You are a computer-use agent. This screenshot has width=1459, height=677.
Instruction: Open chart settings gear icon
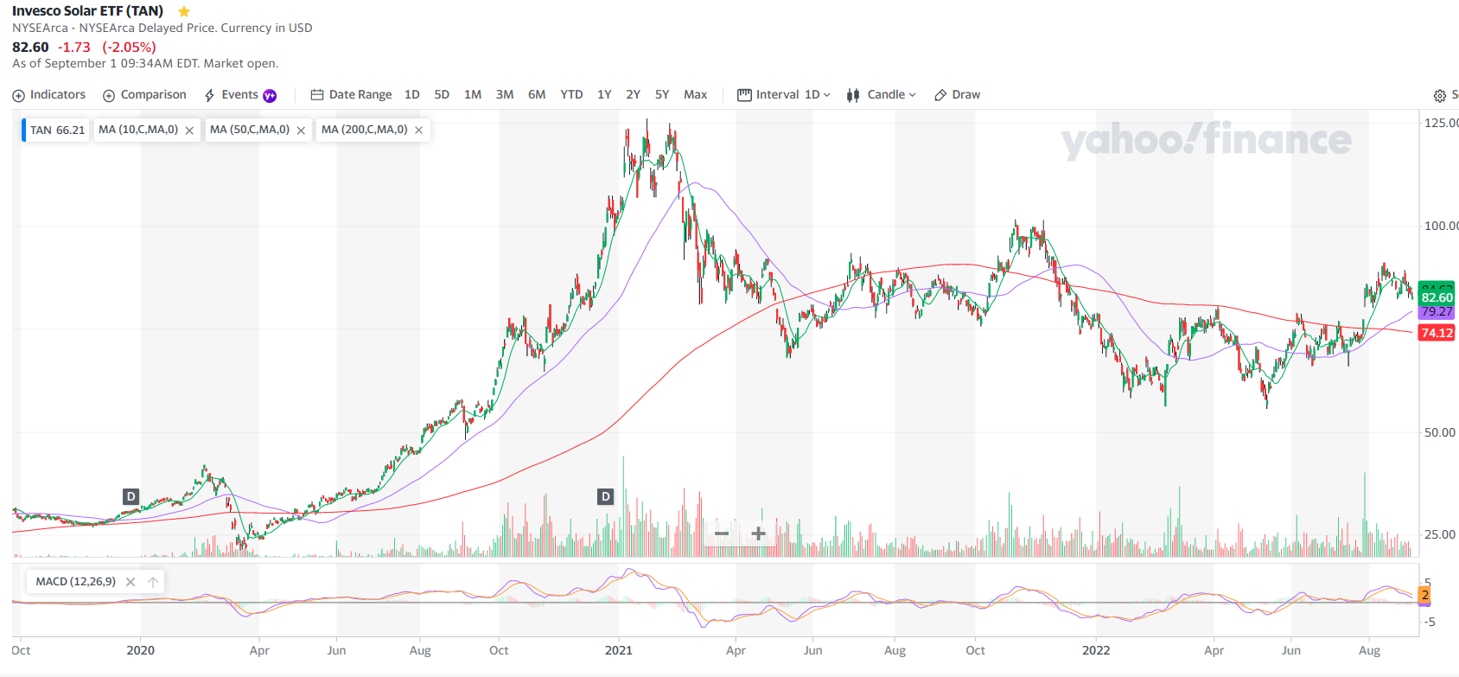pyautogui.click(x=1439, y=96)
